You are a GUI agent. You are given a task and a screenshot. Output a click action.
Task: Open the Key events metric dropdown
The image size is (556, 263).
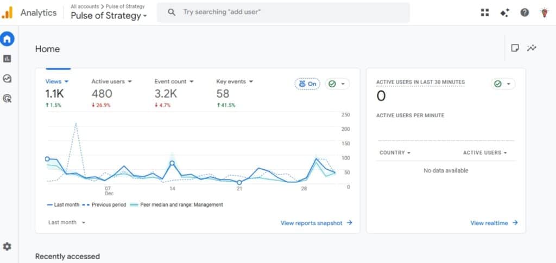[x=235, y=81]
